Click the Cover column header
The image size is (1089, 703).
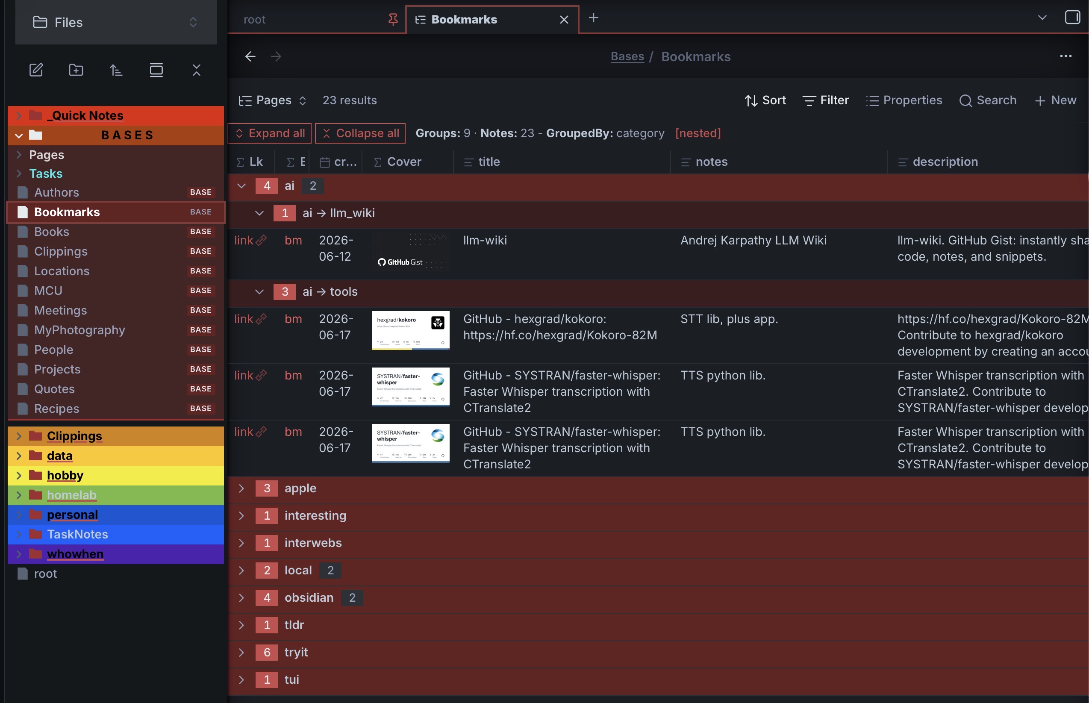(x=408, y=162)
